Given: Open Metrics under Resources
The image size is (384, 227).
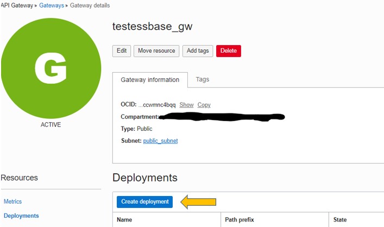Looking at the screenshot, I should coord(12,201).
